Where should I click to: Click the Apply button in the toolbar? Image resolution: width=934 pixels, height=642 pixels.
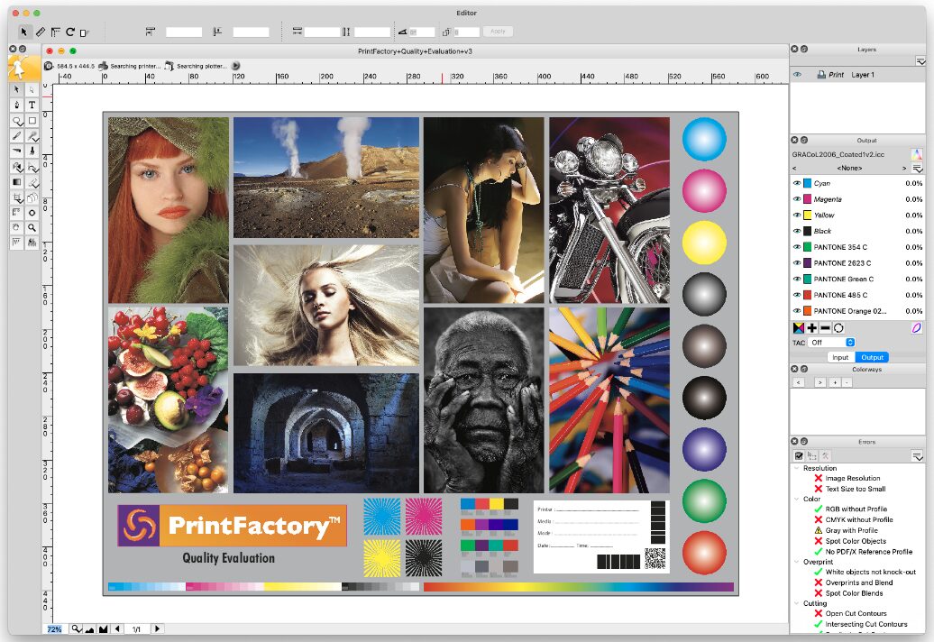point(499,32)
